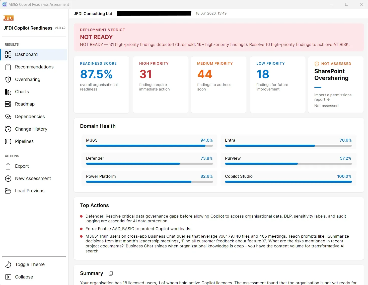368x285 pixels.
Task: Click the Collapse sidebar arrow icon
Action: [x=8, y=277]
